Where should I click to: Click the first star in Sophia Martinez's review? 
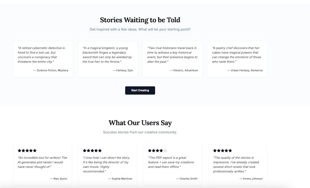85,150
